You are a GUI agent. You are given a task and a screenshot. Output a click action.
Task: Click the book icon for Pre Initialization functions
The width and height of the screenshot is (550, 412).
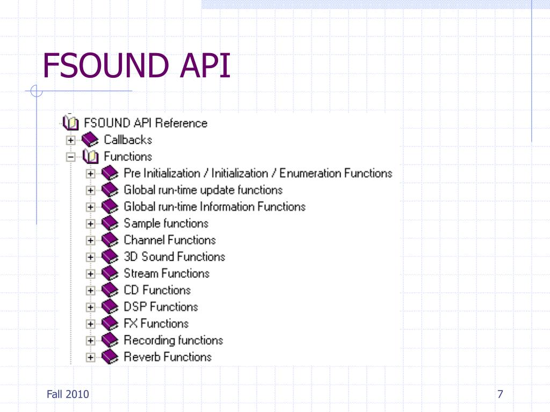click(110, 173)
